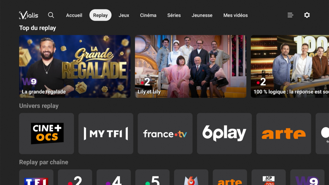Play La grande régalade thumbnail
Screen dimensions: 329x185
(x=75, y=66)
